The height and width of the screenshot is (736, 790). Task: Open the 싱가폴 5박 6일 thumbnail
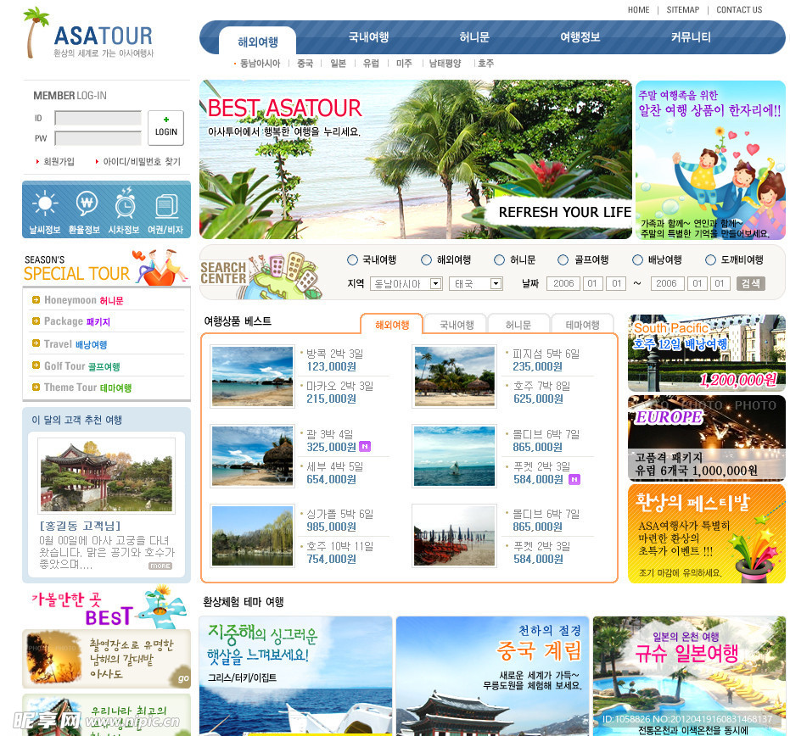[252, 536]
